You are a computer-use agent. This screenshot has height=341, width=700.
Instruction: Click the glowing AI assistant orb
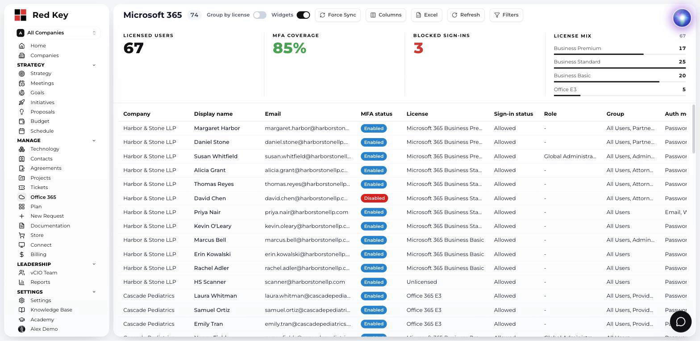[x=682, y=18]
